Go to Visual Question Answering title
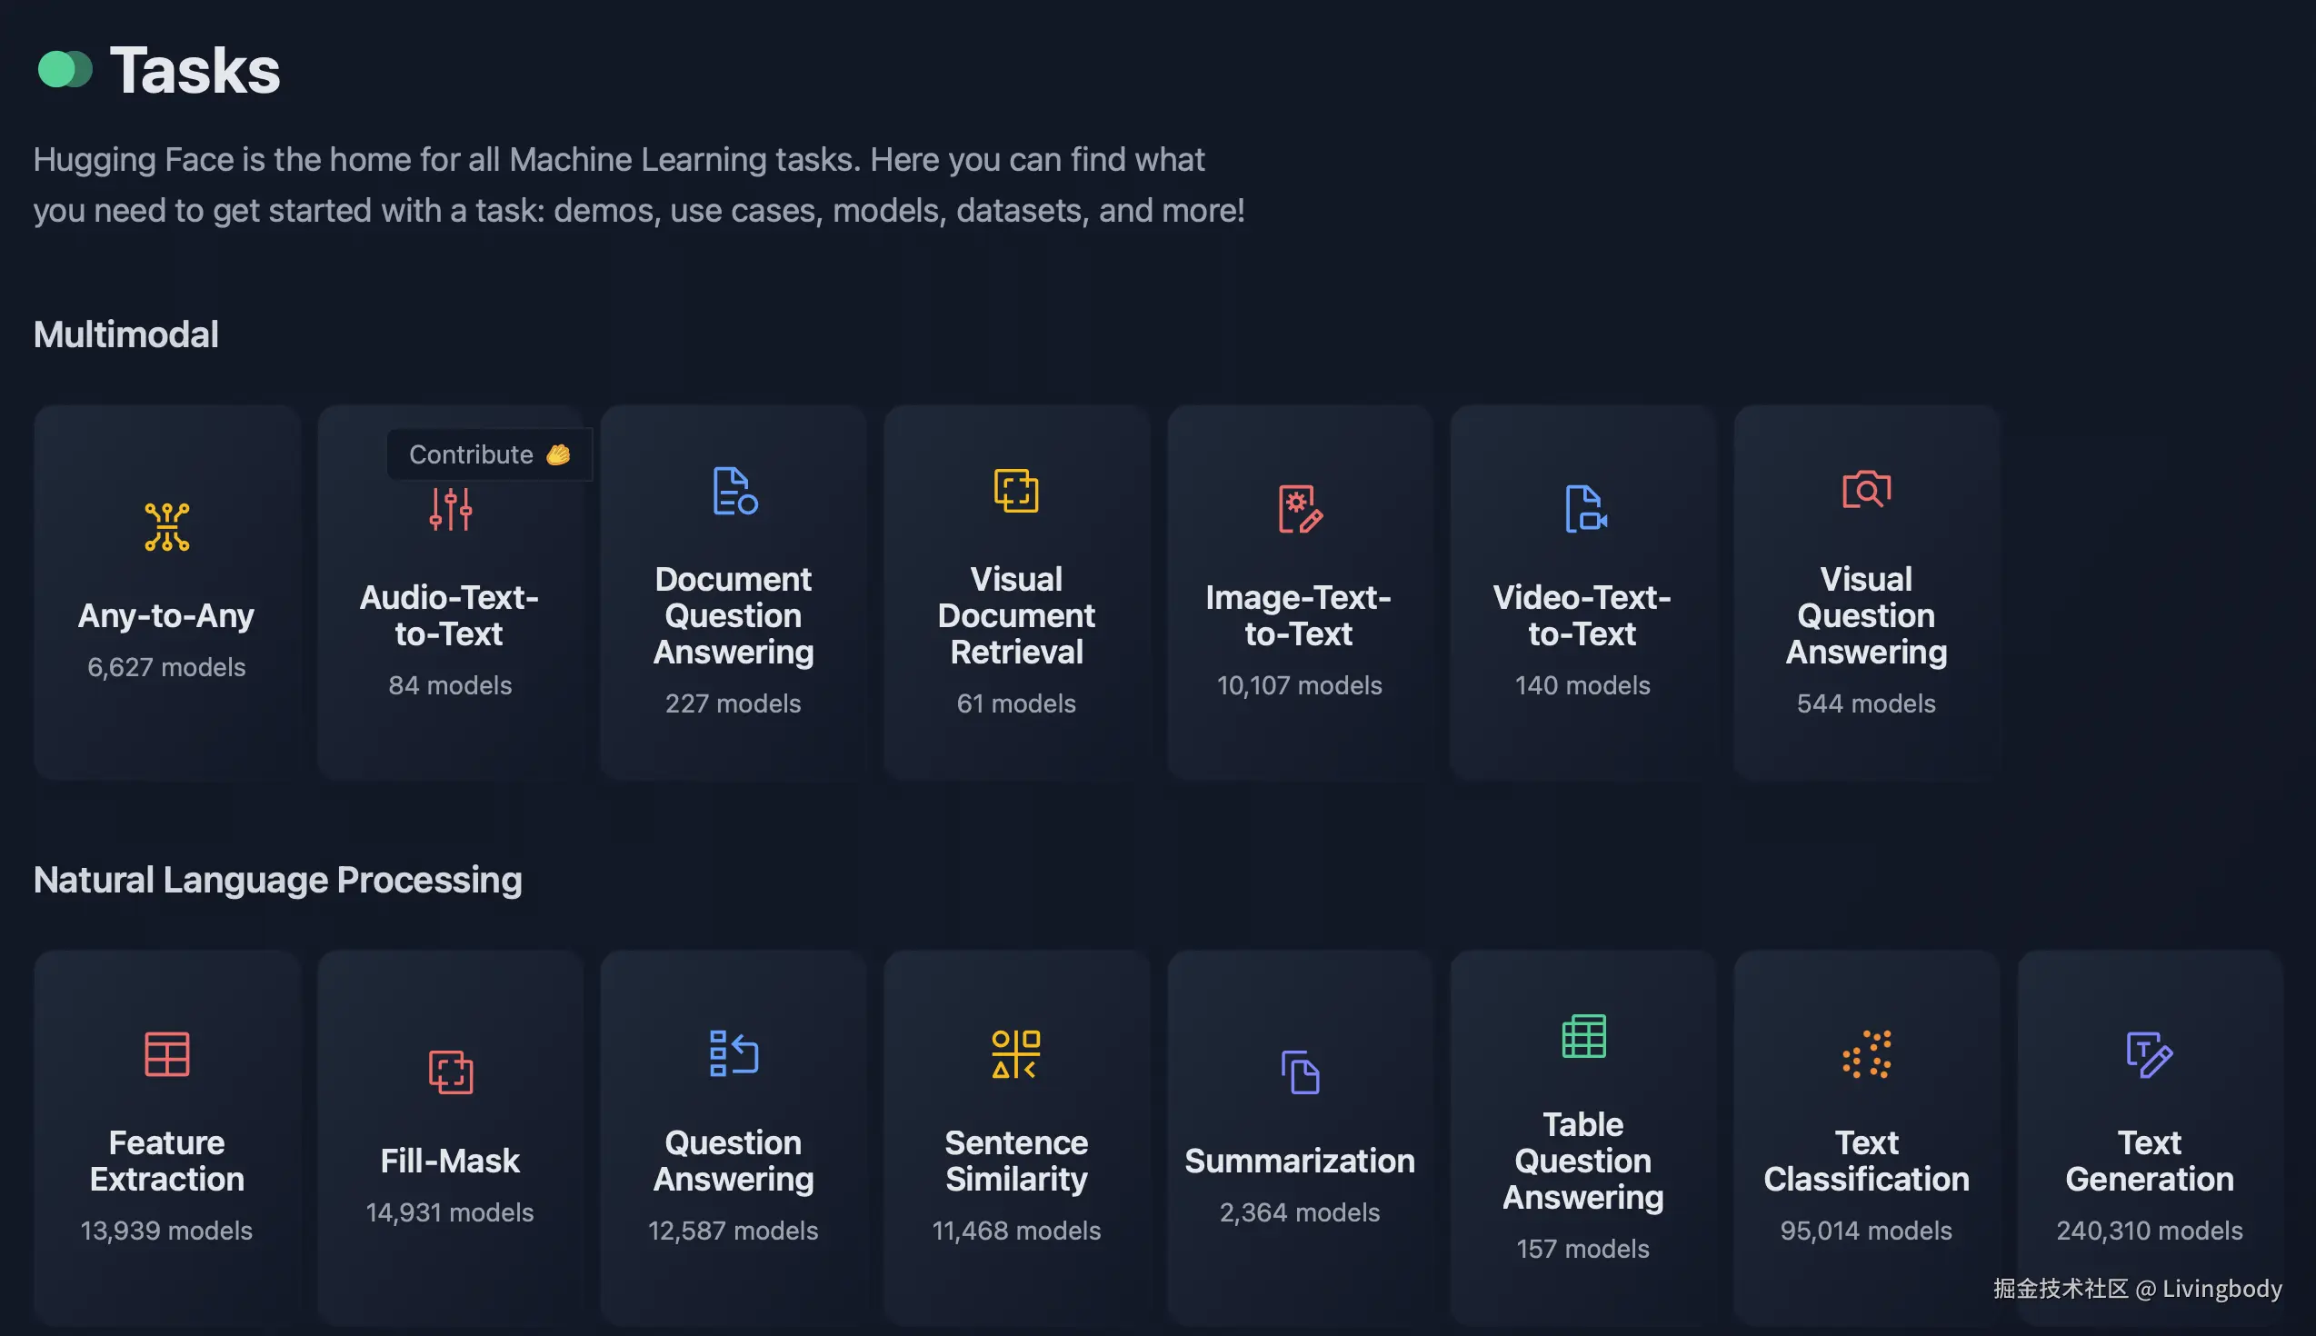This screenshot has width=2316, height=1336. (1866, 615)
